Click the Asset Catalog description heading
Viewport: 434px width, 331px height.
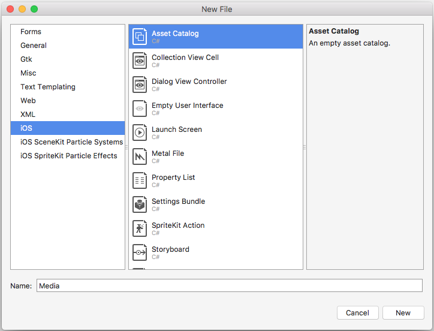click(x=334, y=31)
